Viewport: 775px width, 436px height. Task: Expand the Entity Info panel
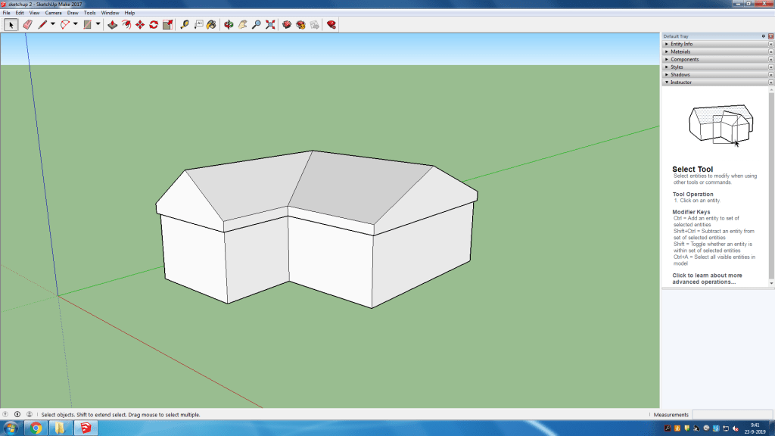pyautogui.click(x=681, y=44)
